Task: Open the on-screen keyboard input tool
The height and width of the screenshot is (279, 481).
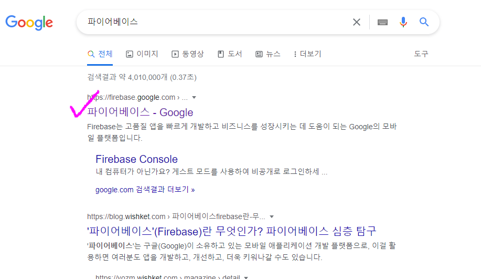Action: tap(382, 22)
